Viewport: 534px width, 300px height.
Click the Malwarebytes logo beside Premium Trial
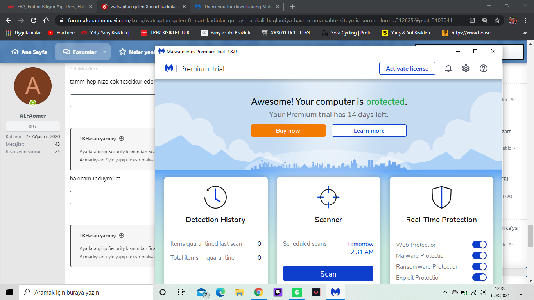coord(169,69)
